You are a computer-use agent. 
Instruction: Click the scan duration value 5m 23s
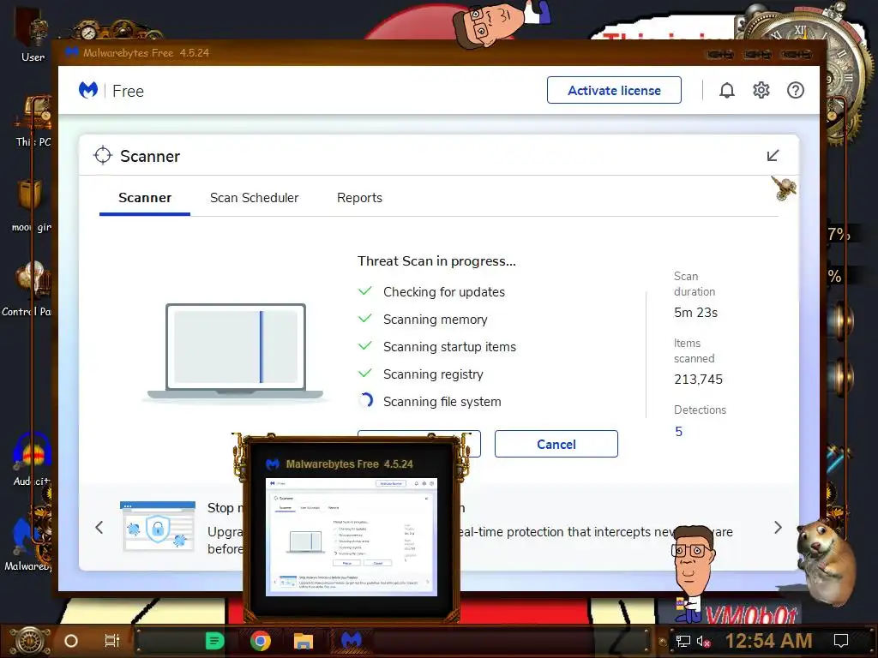click(695, 313)
